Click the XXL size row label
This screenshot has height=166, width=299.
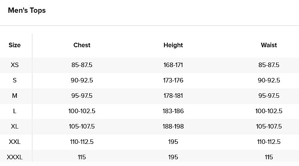15,142
